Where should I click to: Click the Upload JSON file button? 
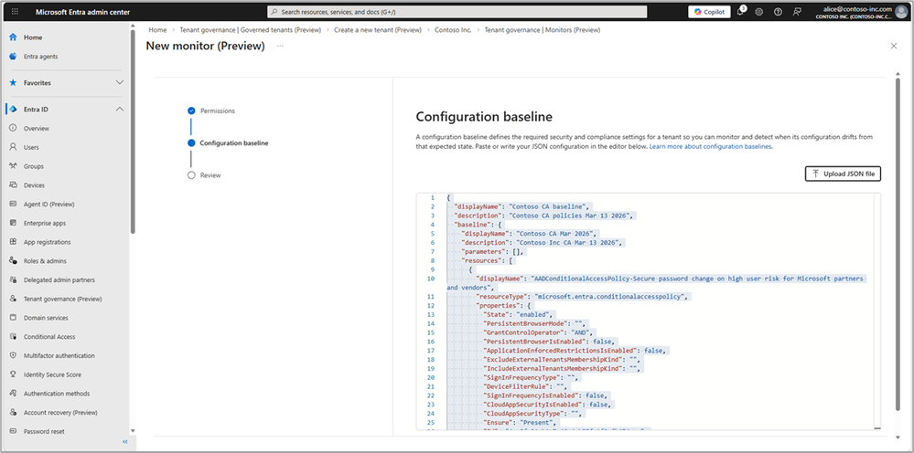(x=843, y=174)
